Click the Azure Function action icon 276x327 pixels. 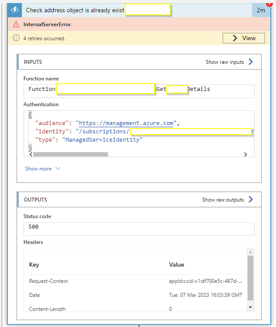(14, 10)
